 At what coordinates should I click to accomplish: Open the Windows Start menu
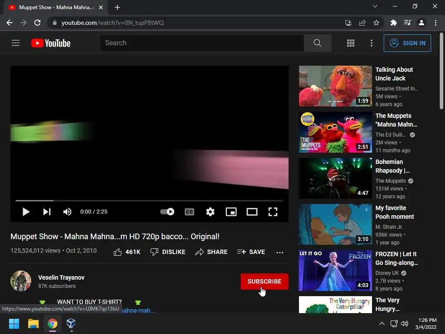click(14, 324)
